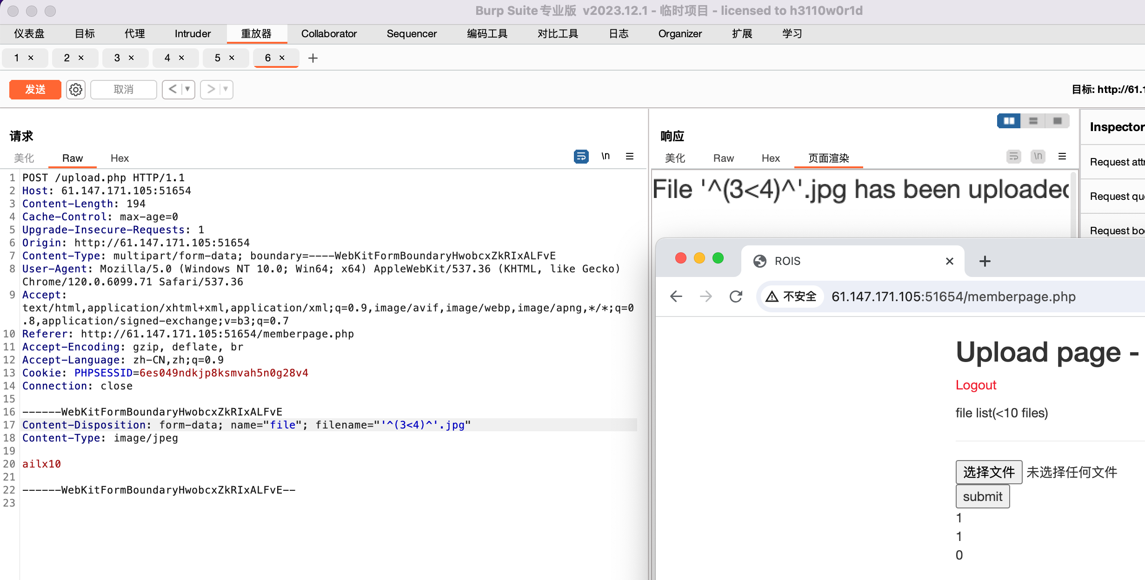Open the 仪表盘 dashboard tab
The image size is (1145, 580).
(x=29, y=34)
